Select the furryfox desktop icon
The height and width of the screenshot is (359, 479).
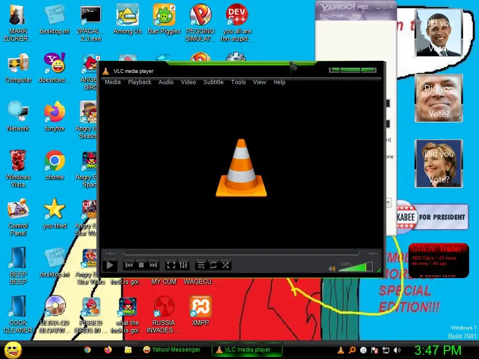pos(54,116)
